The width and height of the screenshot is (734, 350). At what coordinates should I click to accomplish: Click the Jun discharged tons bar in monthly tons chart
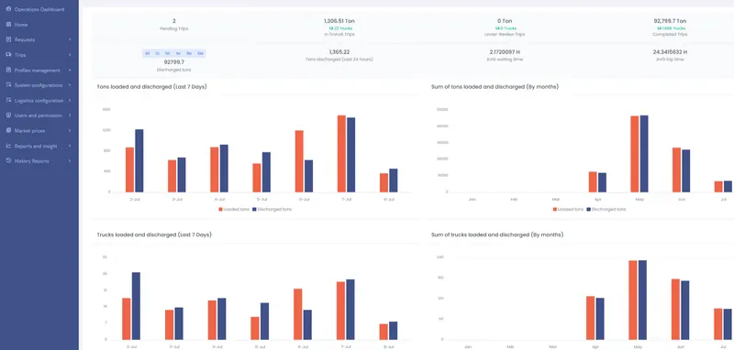685,171
